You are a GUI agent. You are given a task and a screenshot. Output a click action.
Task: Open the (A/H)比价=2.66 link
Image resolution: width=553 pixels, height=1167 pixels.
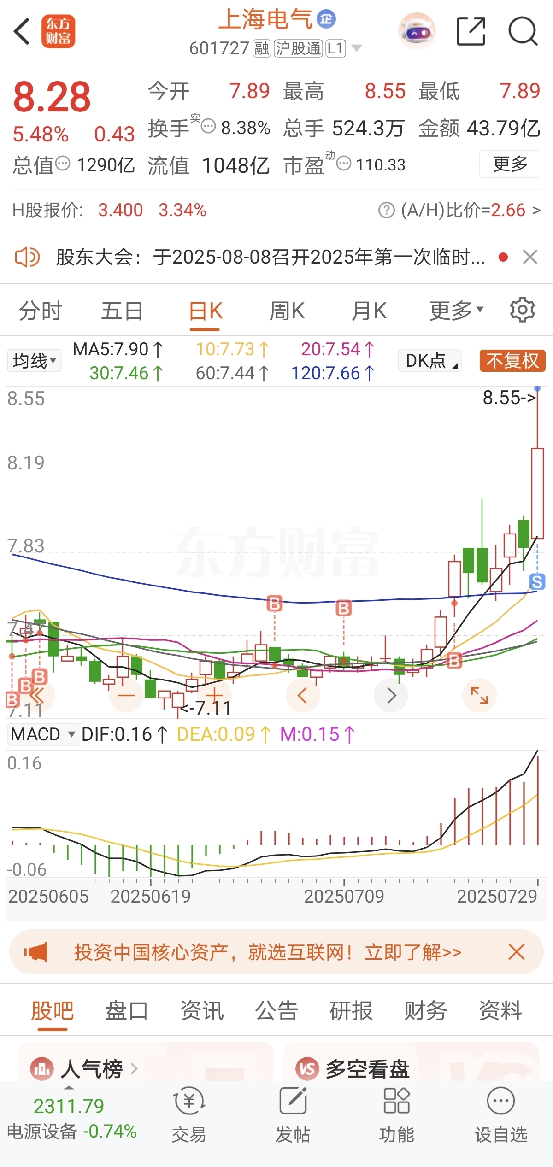coord(470,211)
